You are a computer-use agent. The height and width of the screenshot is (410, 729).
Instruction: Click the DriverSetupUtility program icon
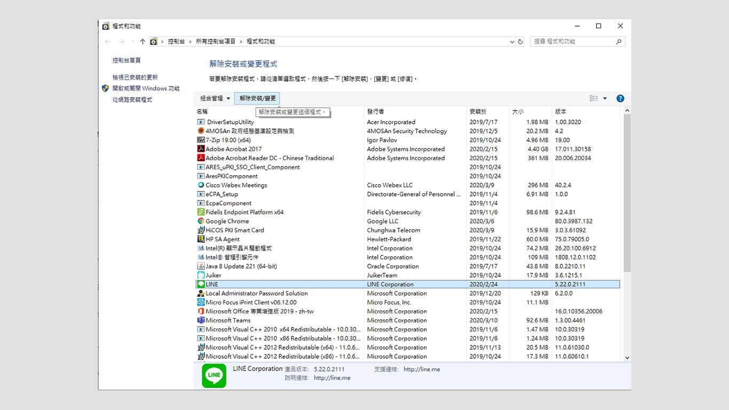point(201,122)
